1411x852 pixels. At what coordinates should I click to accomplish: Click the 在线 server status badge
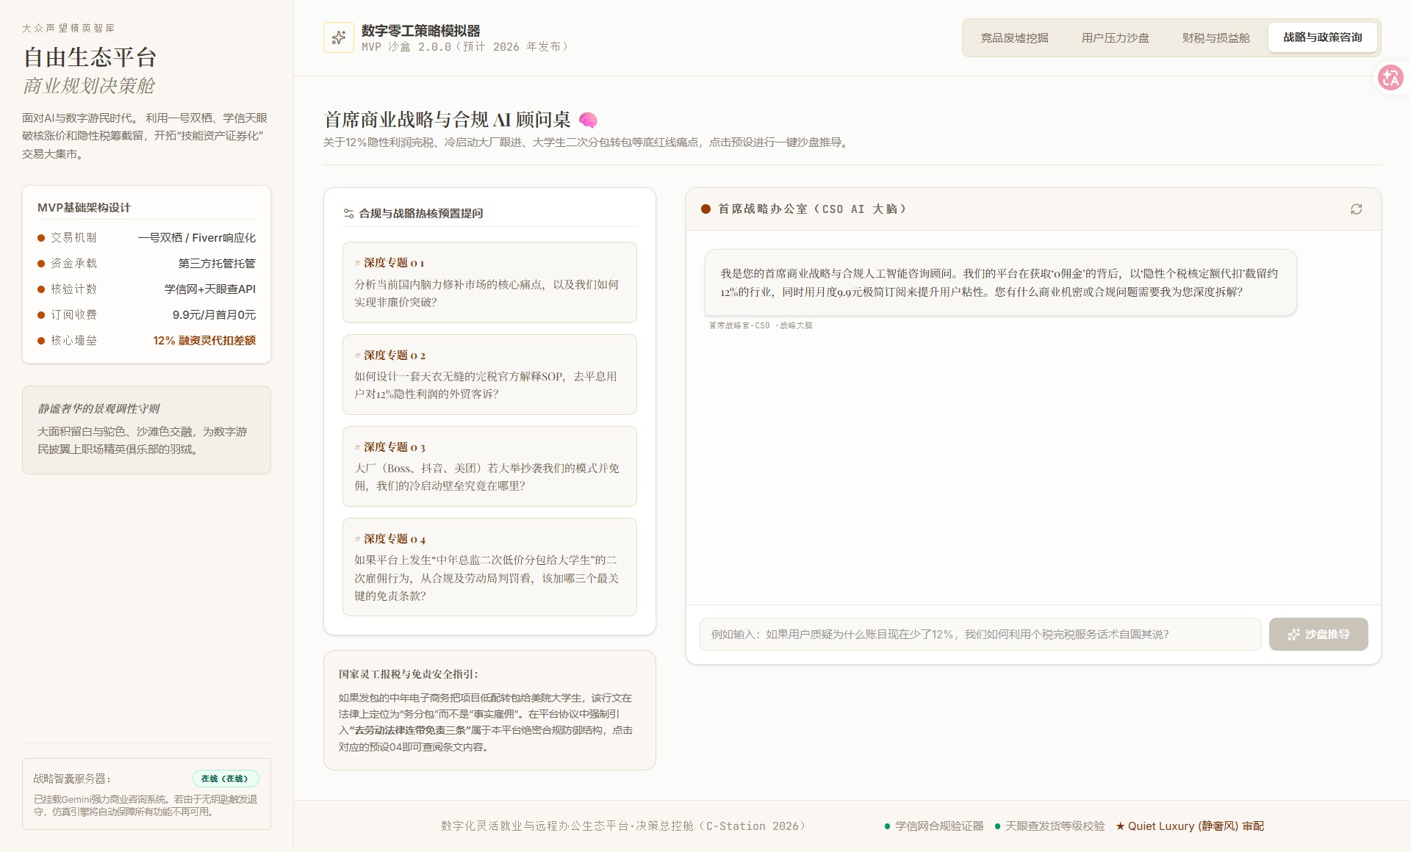coord(226,779)
